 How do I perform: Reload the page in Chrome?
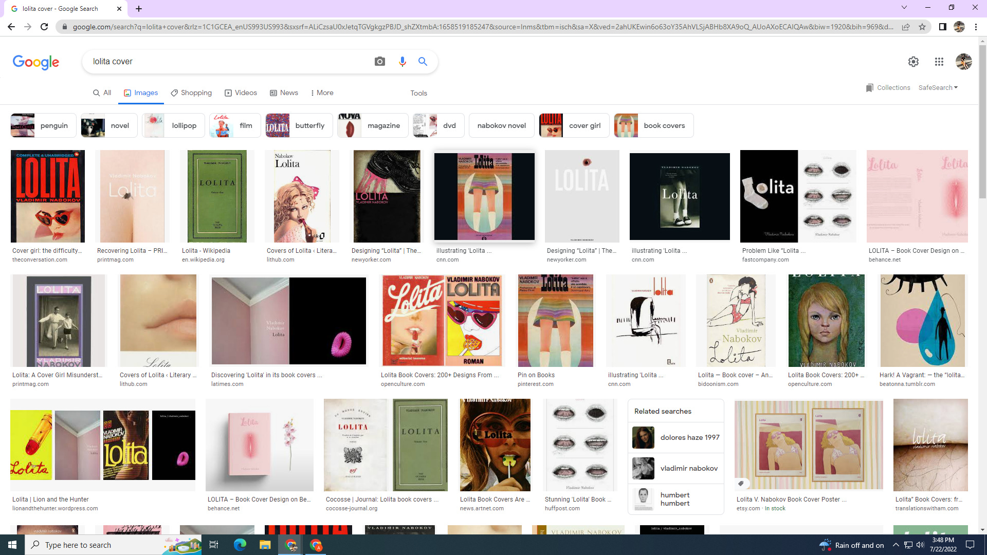(44, 27)
